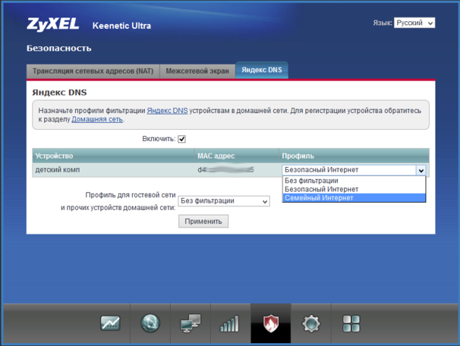Select the Яндекс DNS tab

tap(262, 70)
